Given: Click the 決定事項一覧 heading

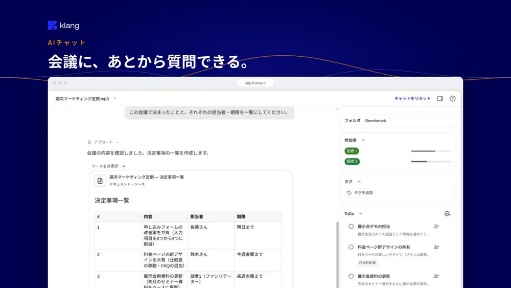Looking at the screenshot, I should pos(112,200).
